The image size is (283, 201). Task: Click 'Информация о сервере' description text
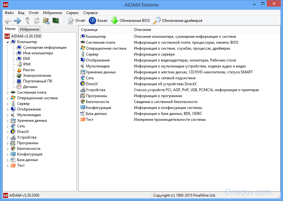[154, 54]
